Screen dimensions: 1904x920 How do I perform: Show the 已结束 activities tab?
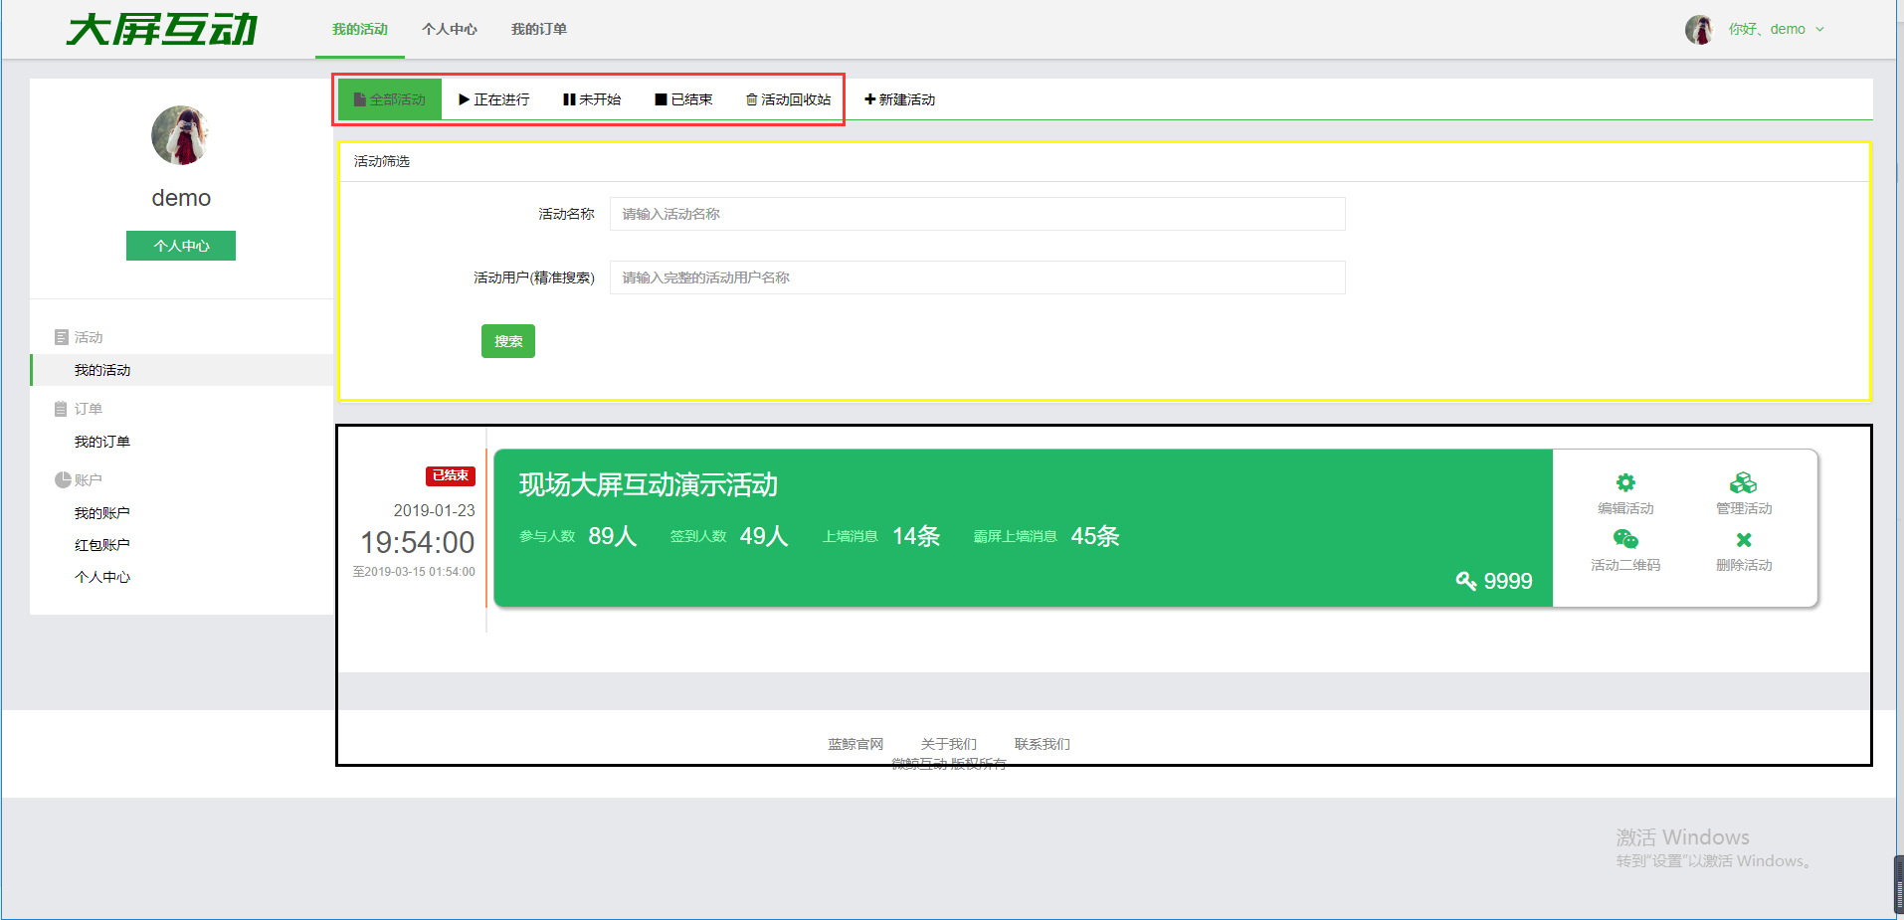pos(683,99)
